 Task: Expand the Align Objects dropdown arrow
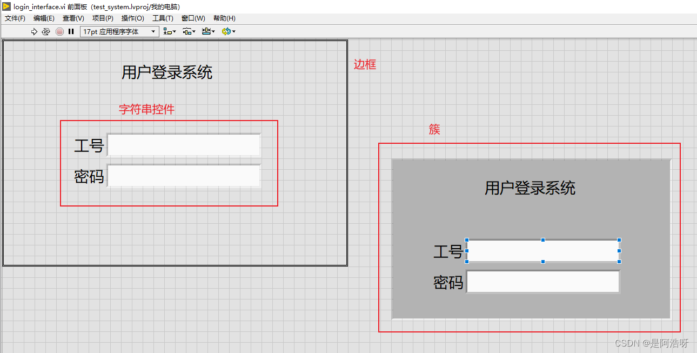pos(174,31)
